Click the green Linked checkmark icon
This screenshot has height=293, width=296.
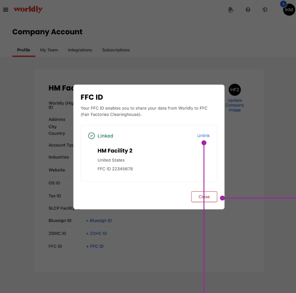92,136
